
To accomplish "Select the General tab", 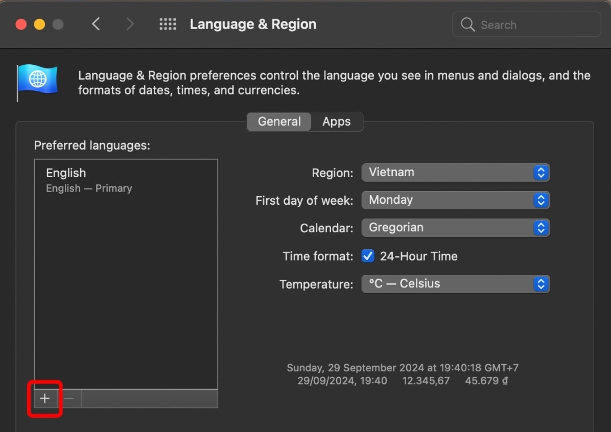I will [279, 122].
